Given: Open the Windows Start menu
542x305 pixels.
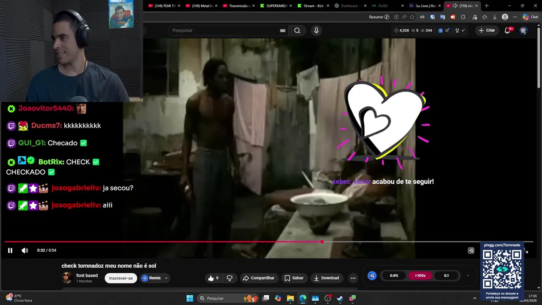Looking at the screenshot, I should (190, 298).
